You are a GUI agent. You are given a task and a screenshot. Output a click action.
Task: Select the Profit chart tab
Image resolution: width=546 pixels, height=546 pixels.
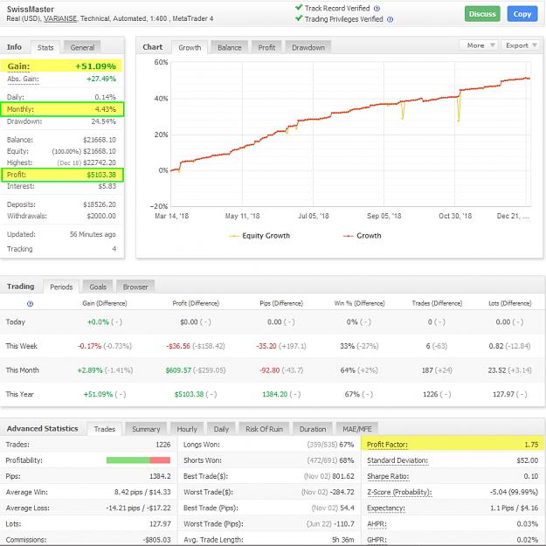pos(266,47)
